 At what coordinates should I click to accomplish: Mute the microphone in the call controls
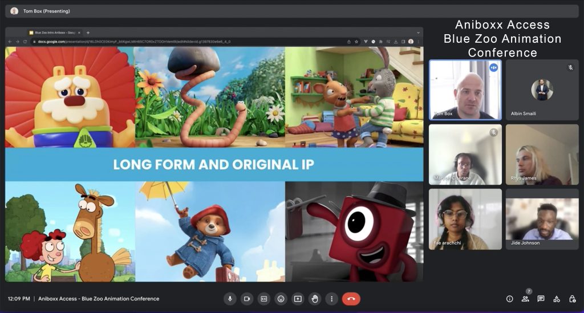230,299
